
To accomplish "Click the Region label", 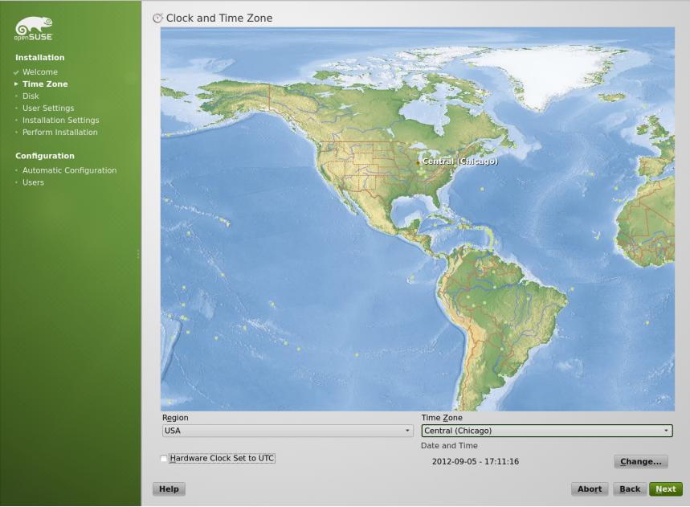I will tap(175, 418).
